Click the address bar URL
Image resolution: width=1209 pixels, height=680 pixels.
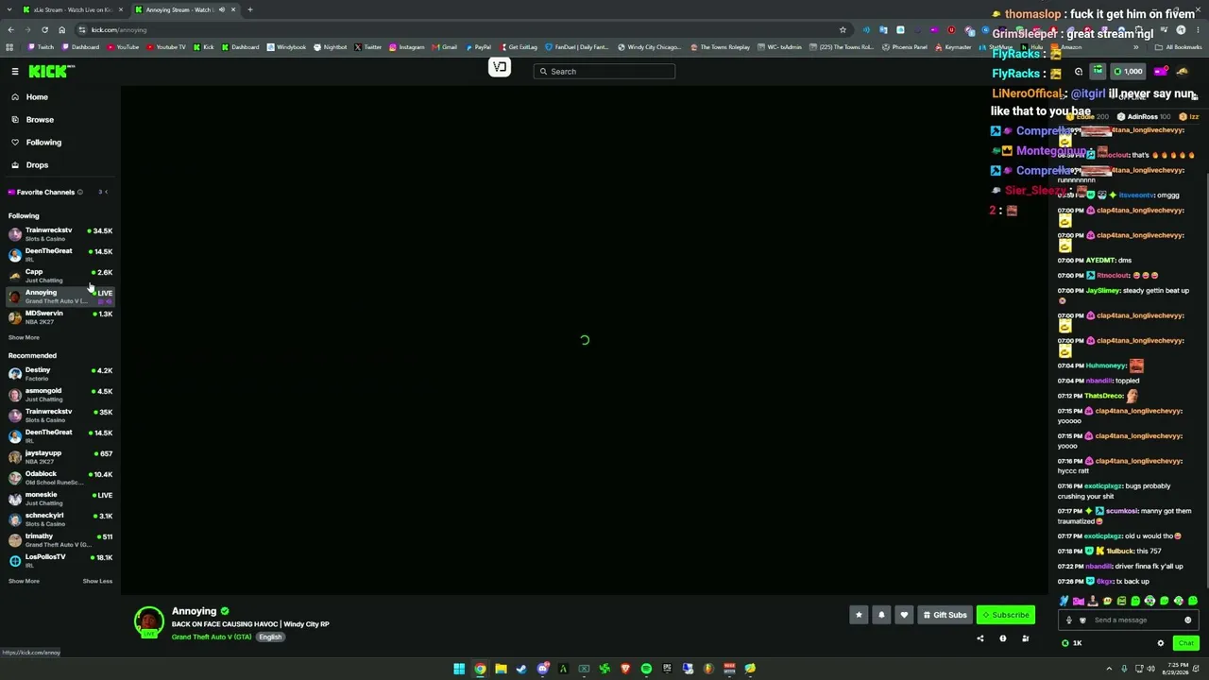[x=119, y=30]
